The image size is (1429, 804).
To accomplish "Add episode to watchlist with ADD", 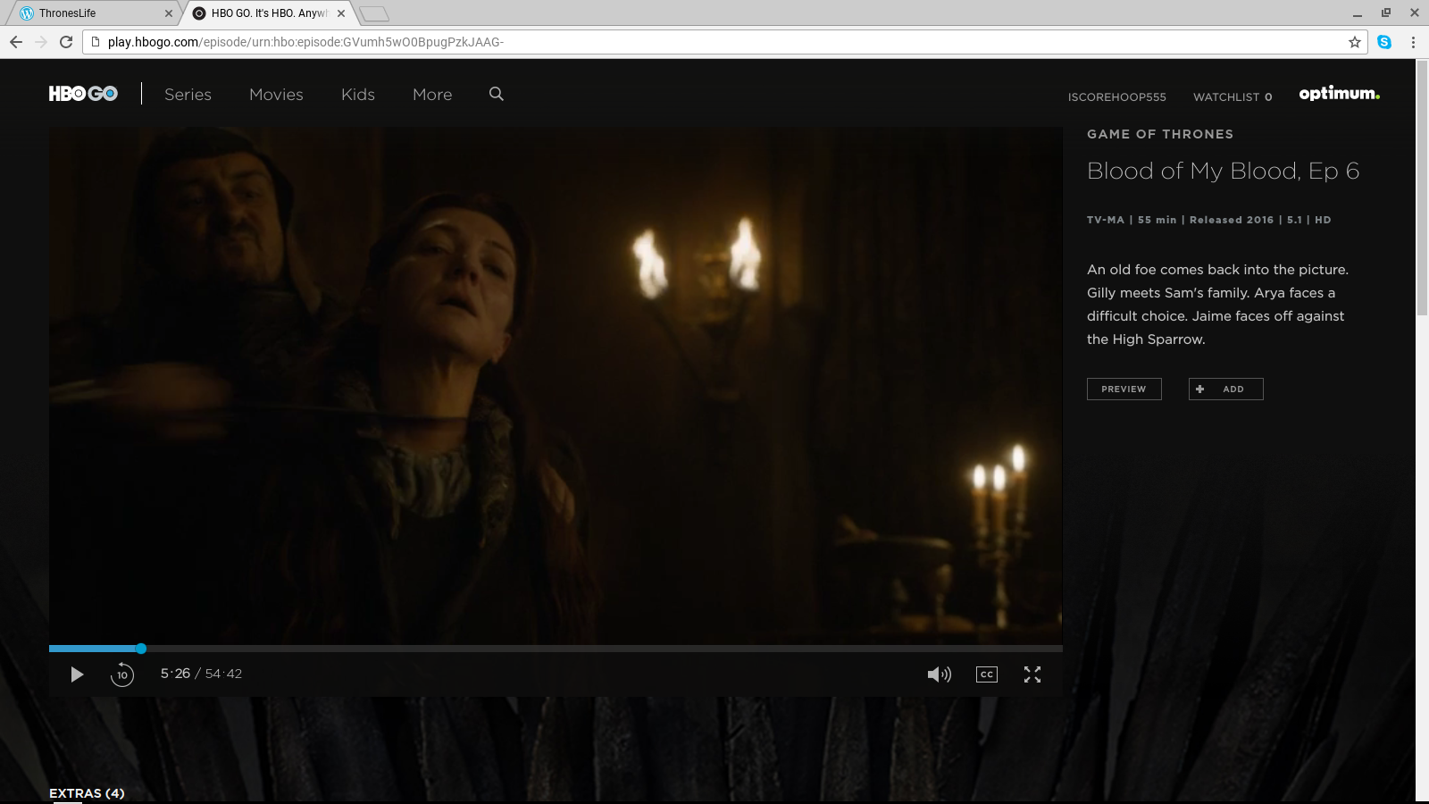I will 1225,389.
